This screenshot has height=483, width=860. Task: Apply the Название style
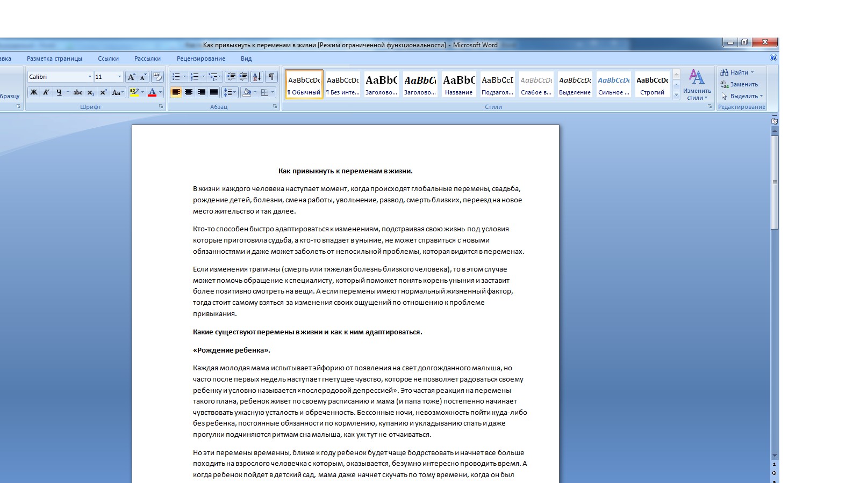459,85
